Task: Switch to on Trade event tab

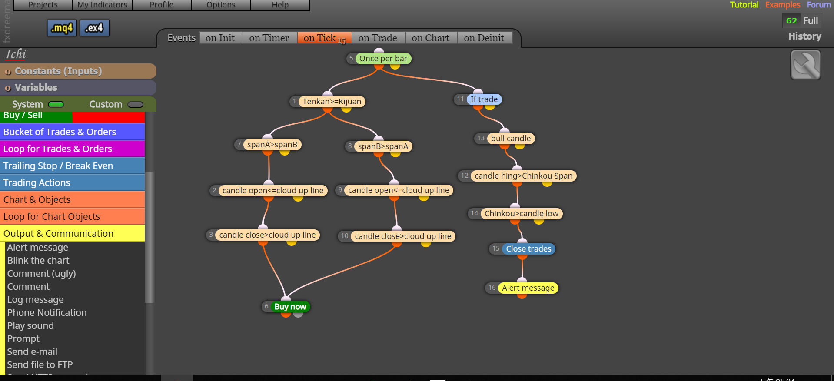Action: click(378, 38)
